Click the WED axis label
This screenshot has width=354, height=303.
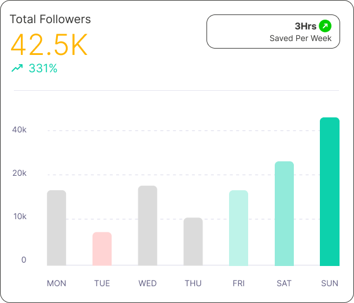[147, 283]
